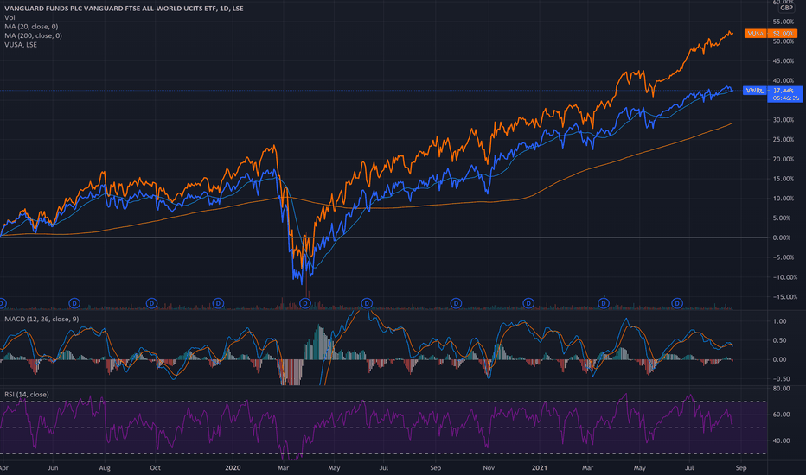Select the RSI (14, close) legend
Viewport: 806px width, 475px height.
click(x=27, y=395)
